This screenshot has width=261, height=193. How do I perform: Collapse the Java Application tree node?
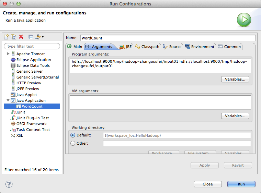[x=8, y=100]
